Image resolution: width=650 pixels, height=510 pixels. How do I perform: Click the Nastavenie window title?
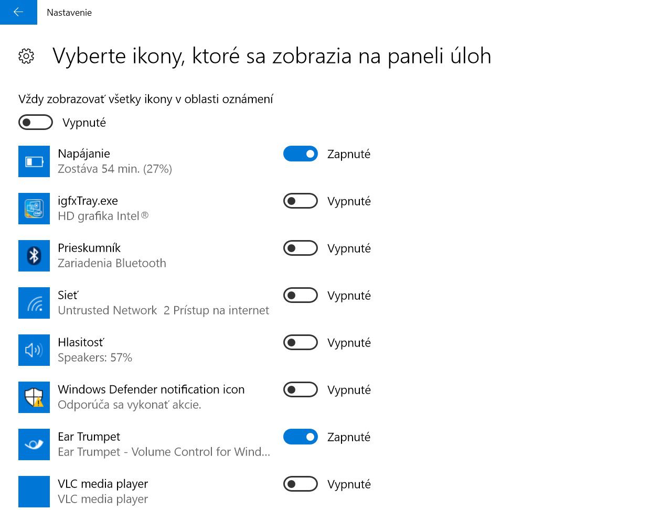point(69,13)
